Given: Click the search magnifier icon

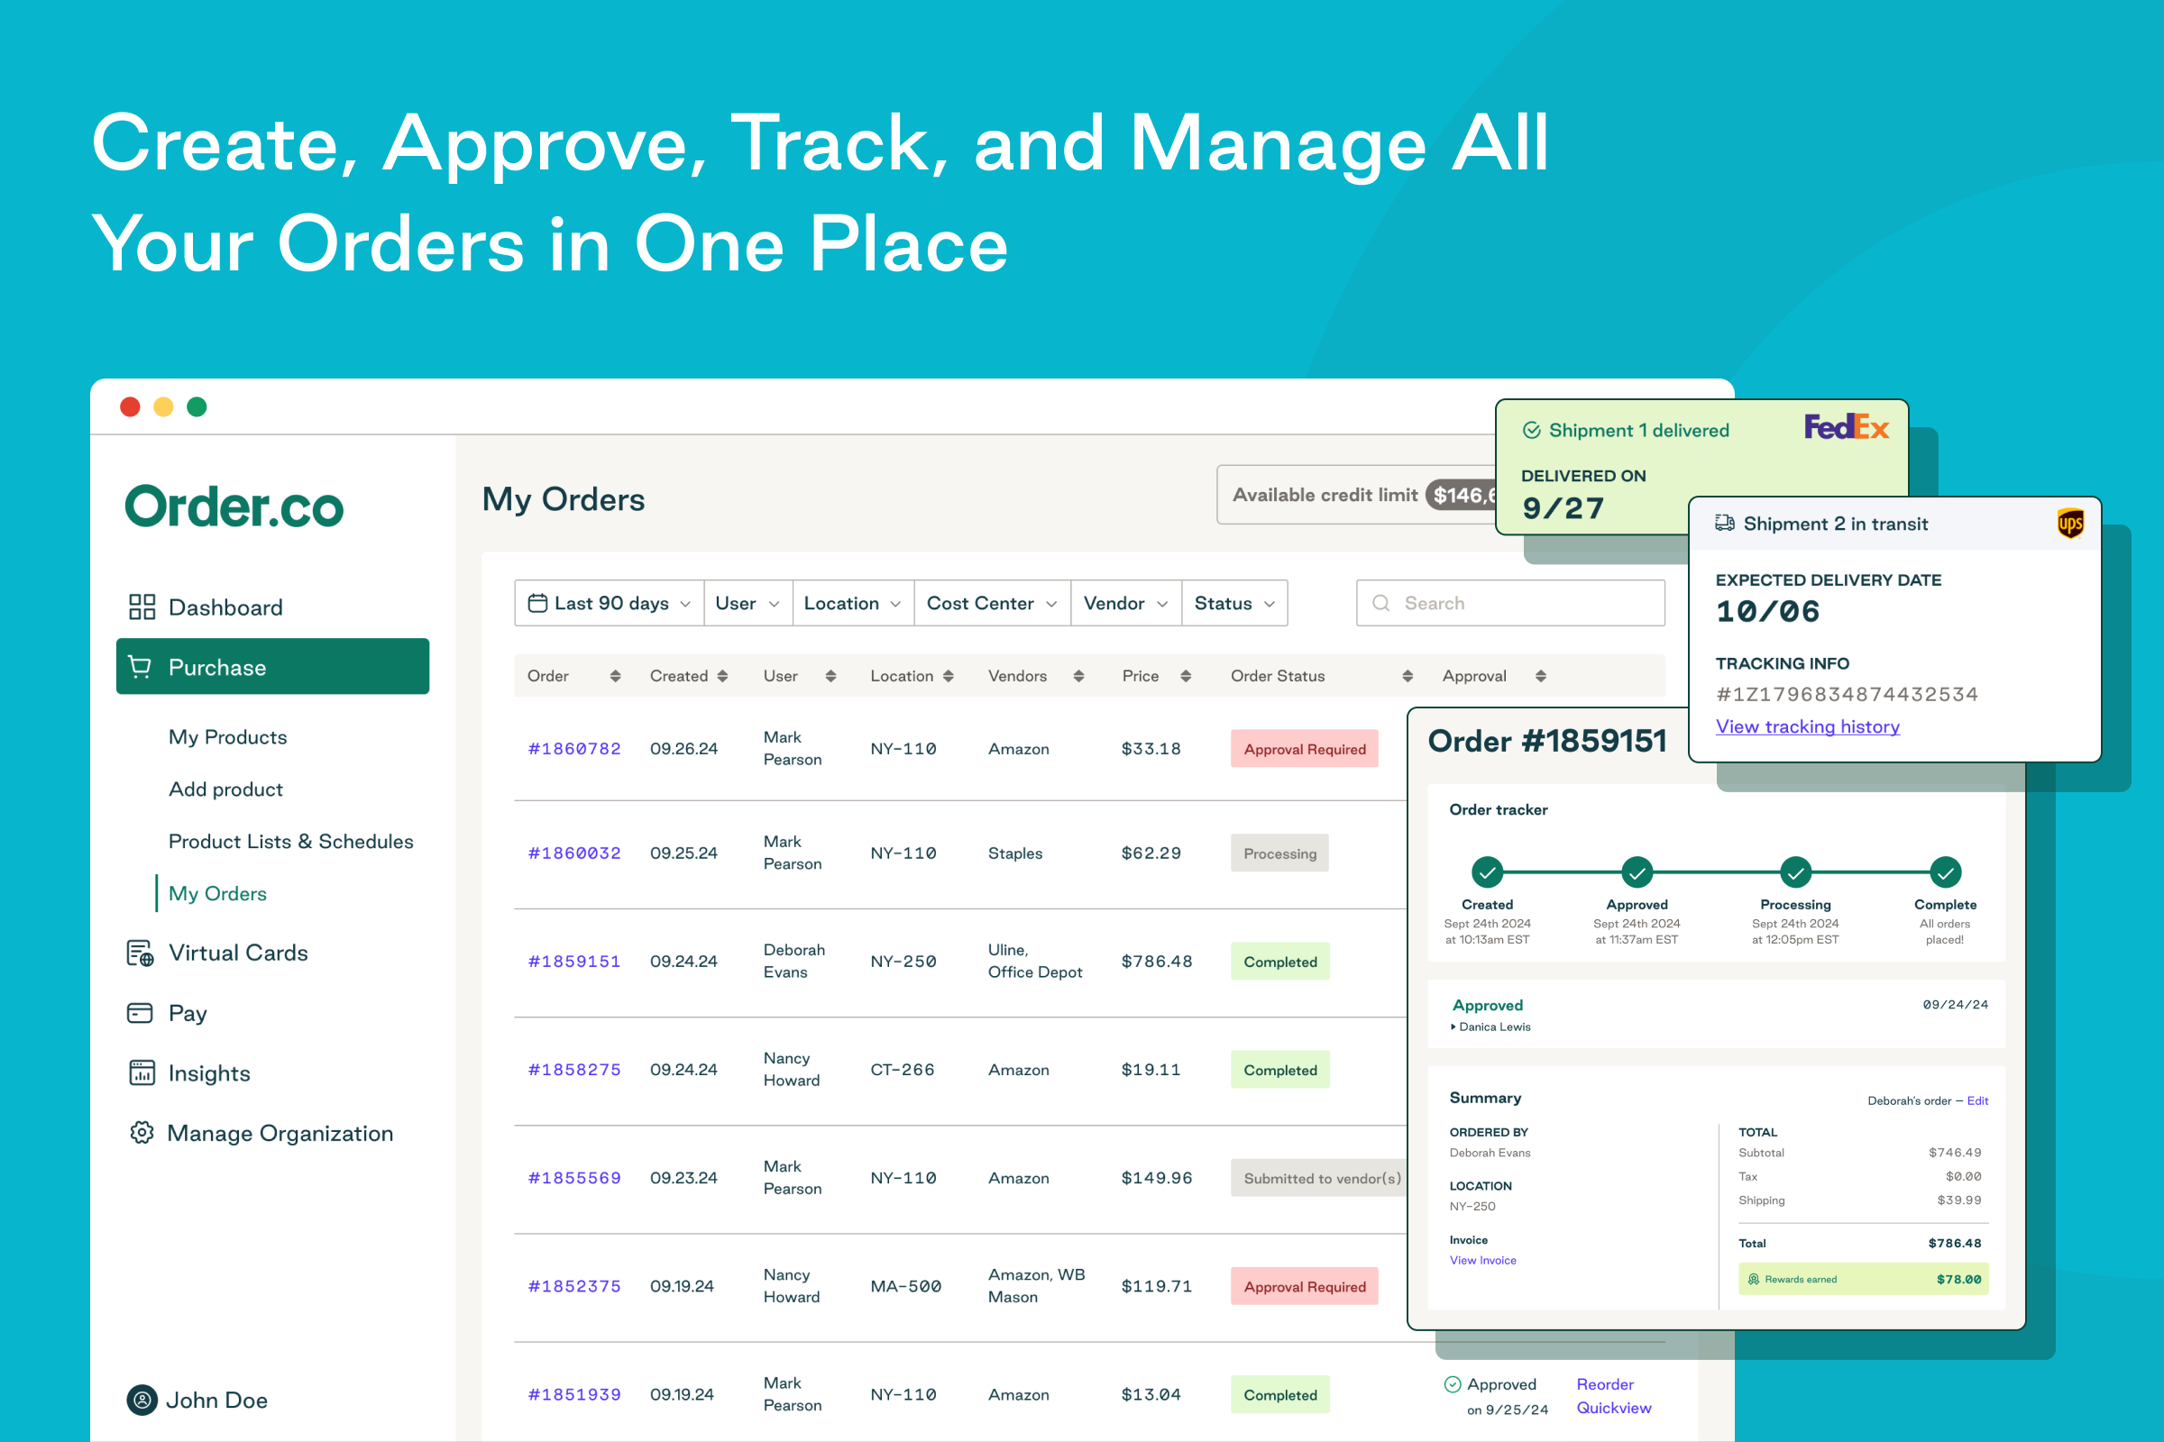Looking at the screenshot, I should coord(1381,602).
